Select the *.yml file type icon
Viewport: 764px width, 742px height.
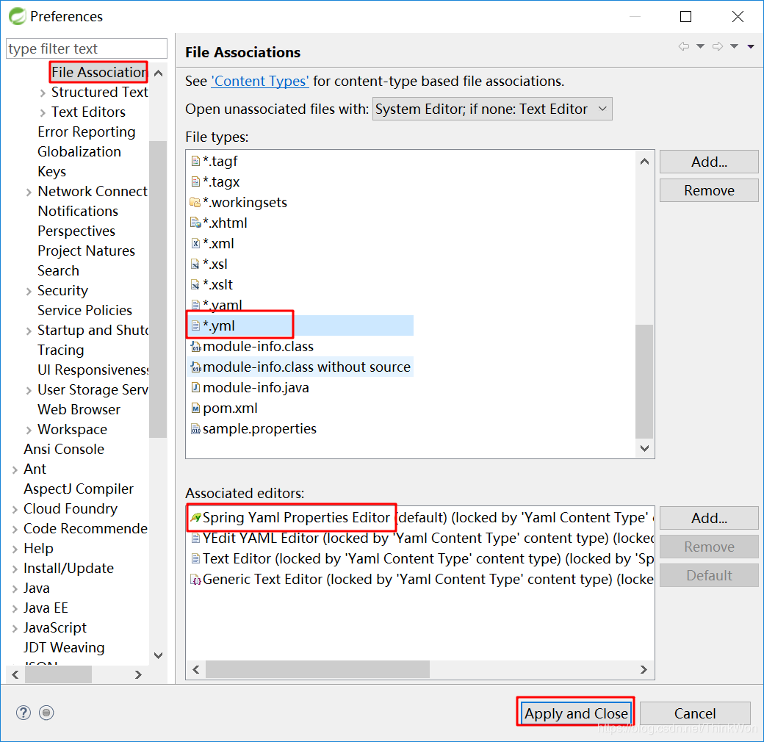click(195, 325)
